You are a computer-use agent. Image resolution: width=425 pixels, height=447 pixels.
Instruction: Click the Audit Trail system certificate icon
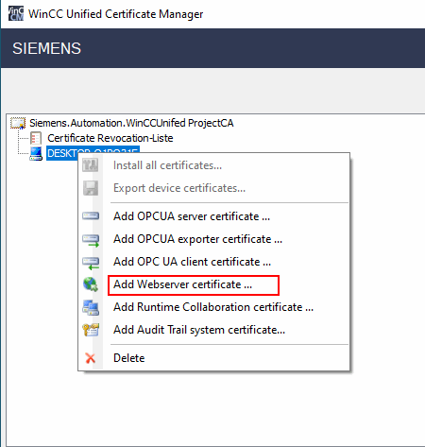91,330
